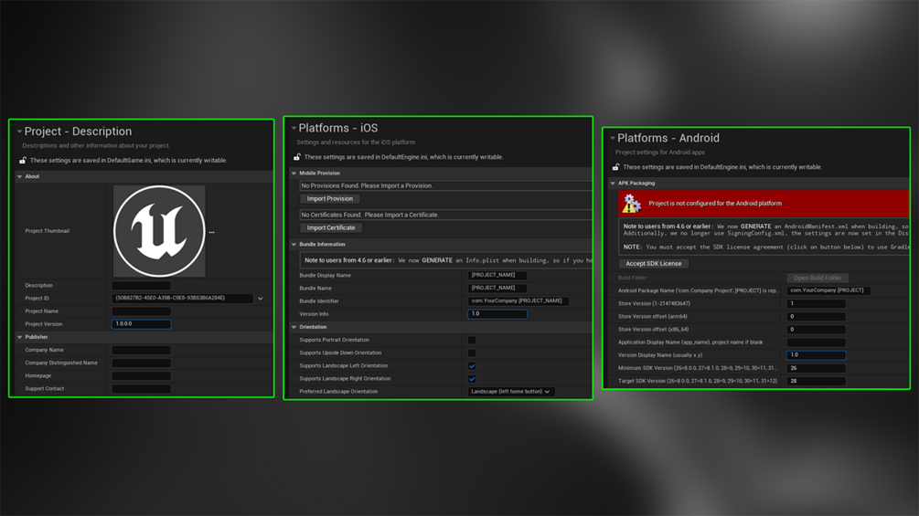Click the Application Display Name field
The width and height of the screenshot is (919, 516).
(816, 342)
